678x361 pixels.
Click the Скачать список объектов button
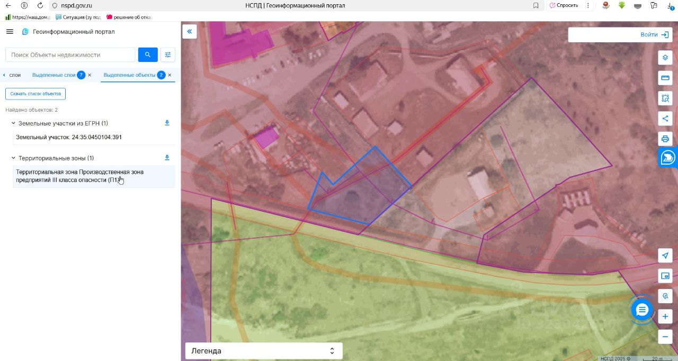pos(35,94)
